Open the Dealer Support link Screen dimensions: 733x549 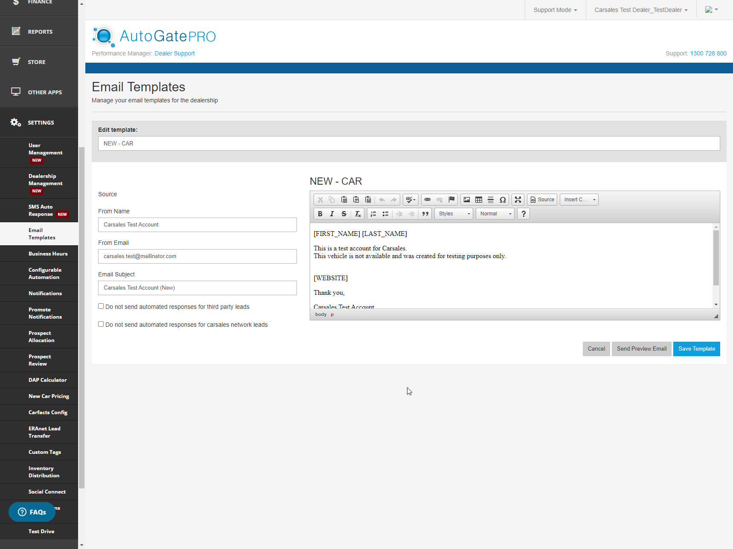(x=175, y=53)
